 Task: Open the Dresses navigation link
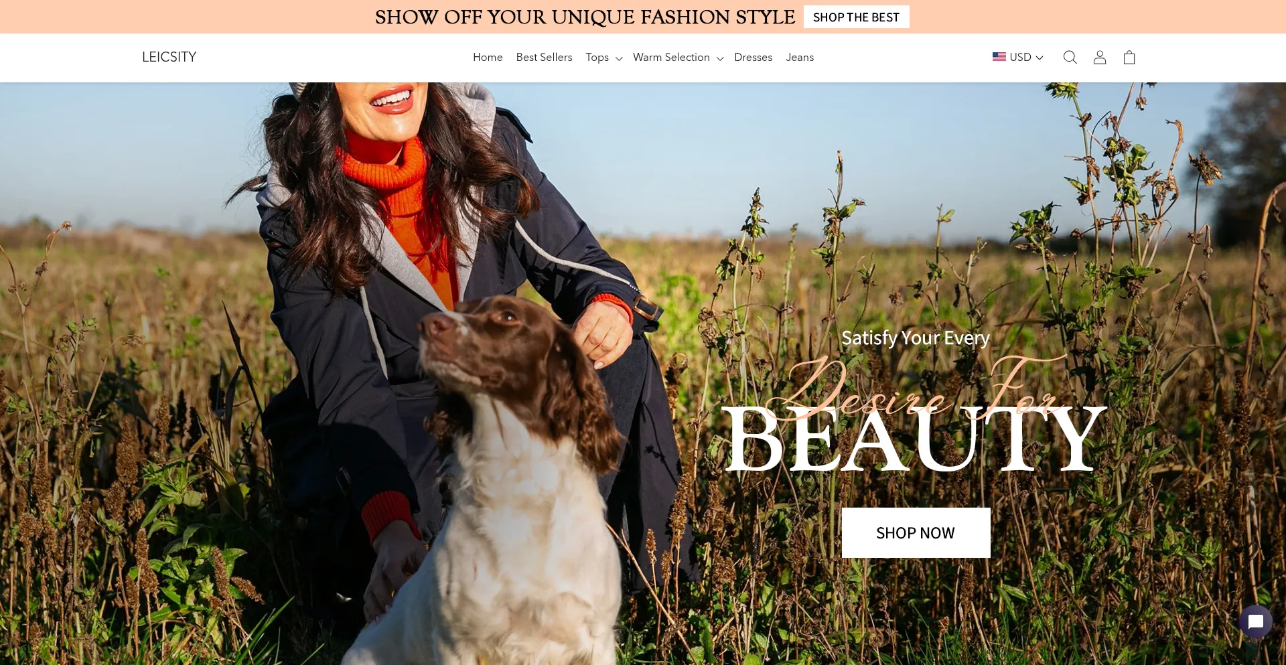pyautogui.click(x=753, y=58)
